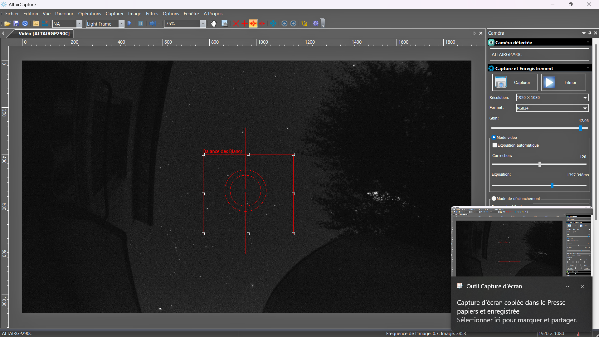The width and height of the screenshot is (599, 337).
Task: Open the Options menu
Action: (x=171, y=14)
